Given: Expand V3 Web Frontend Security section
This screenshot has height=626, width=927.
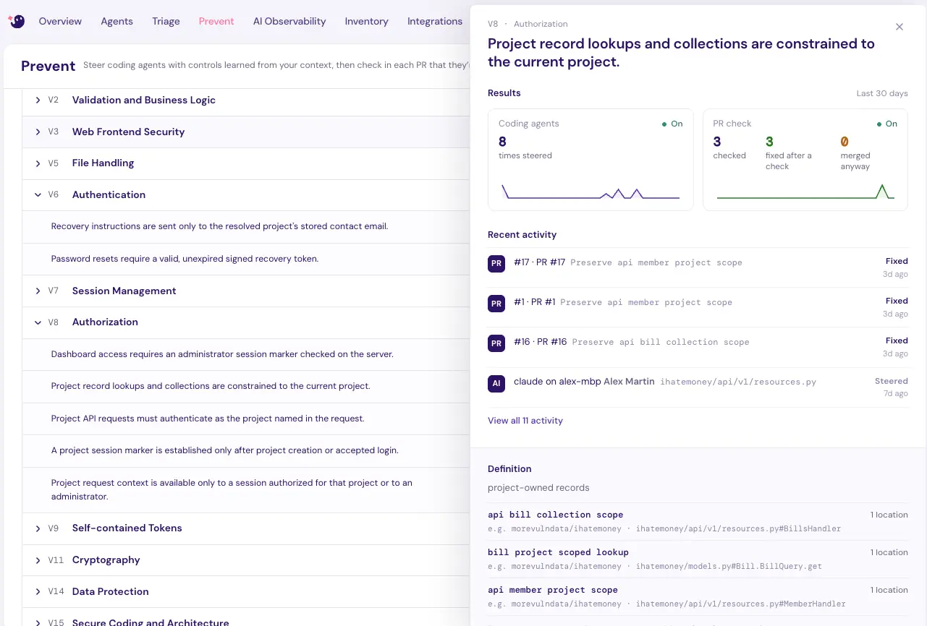Looking at the screenshot, I should point(38,132).
